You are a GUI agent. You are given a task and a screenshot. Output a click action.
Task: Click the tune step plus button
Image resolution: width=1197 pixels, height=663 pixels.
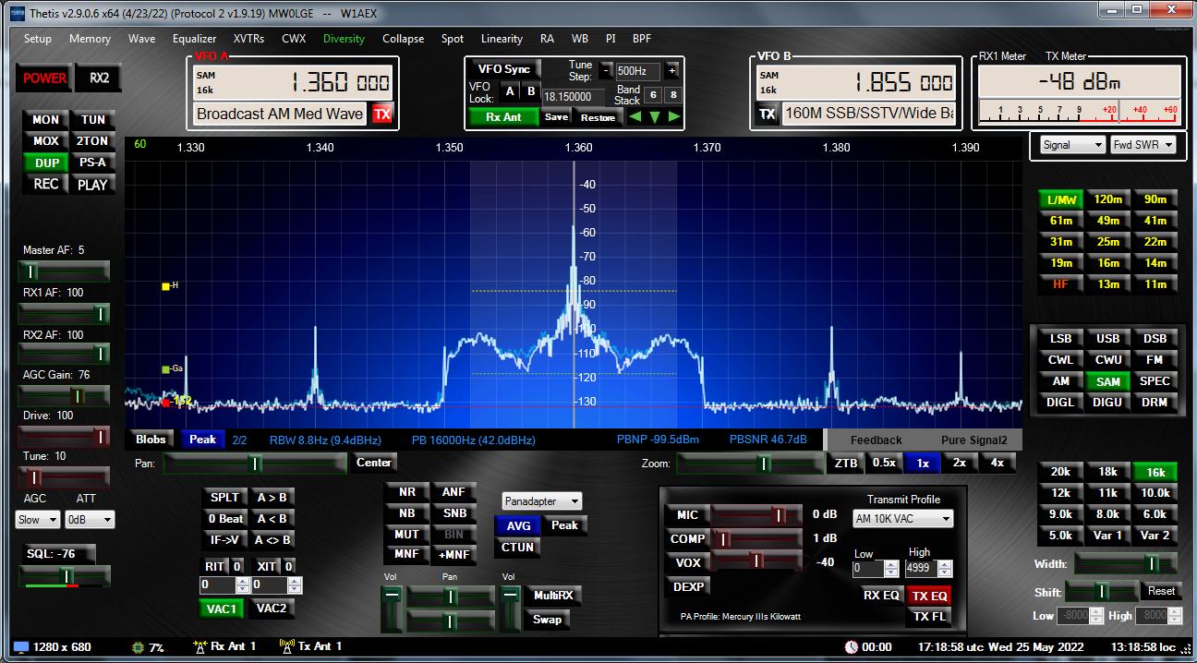tap(671, 70)
